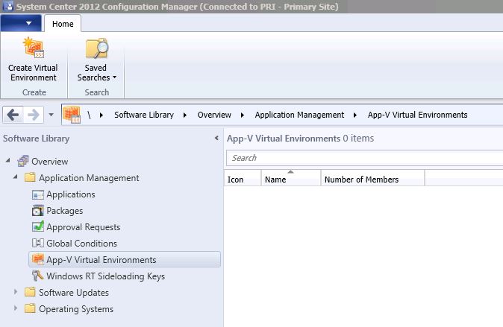Click the App-V Virtual Environments tree icon

coord(37,259)
